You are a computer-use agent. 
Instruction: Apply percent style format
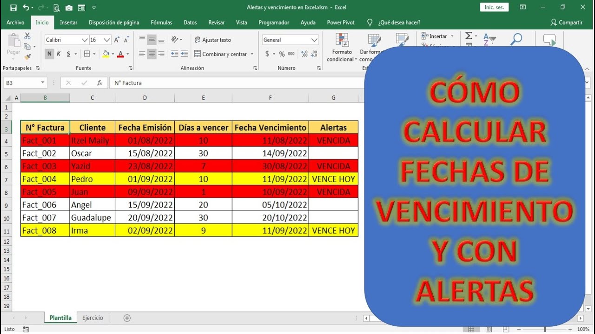[x=282, y=54]
